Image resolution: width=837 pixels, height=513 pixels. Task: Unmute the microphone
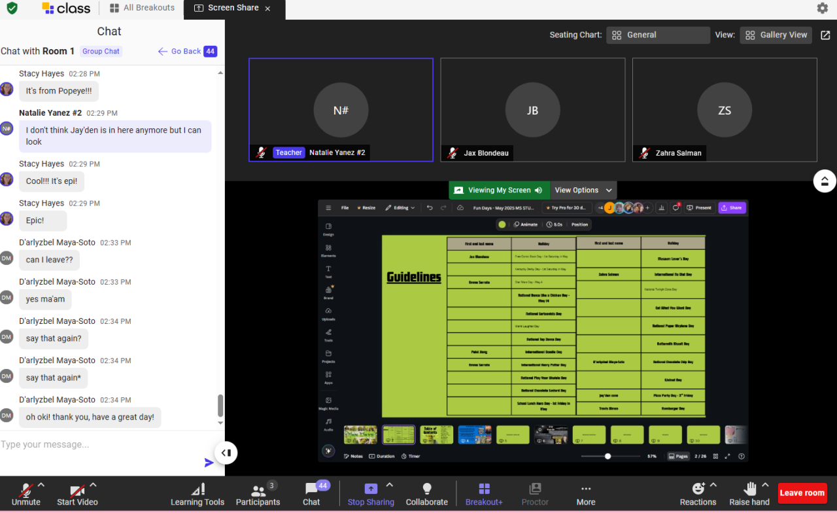coord(26,494)
